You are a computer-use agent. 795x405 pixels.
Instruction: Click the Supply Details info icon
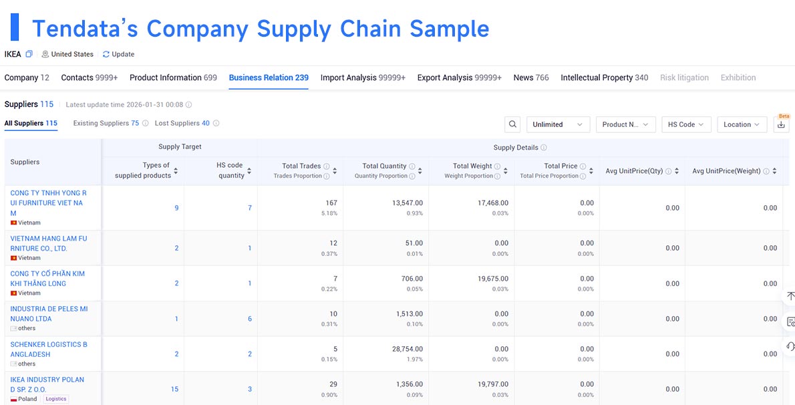[544, 148]
